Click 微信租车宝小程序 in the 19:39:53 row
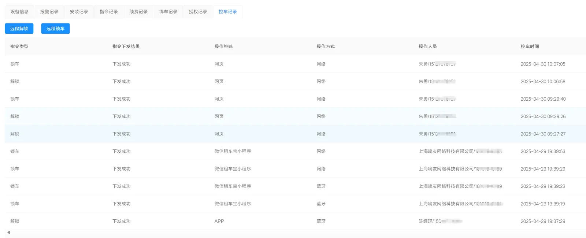 pos(233,151)
